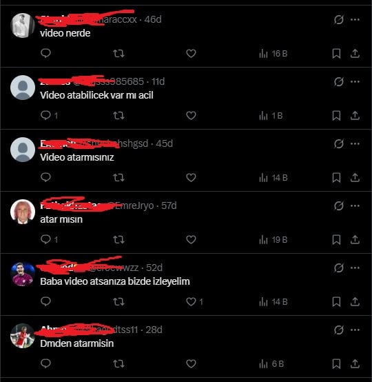The image size is (372, 382).
Task: Repost the "Video atabilicek var mı acil" reply
Action: tap(118, 115)
